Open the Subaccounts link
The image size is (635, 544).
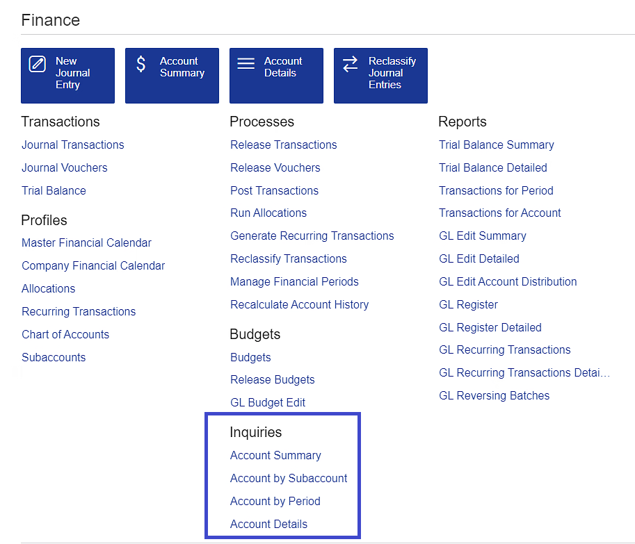coord(54,357)
